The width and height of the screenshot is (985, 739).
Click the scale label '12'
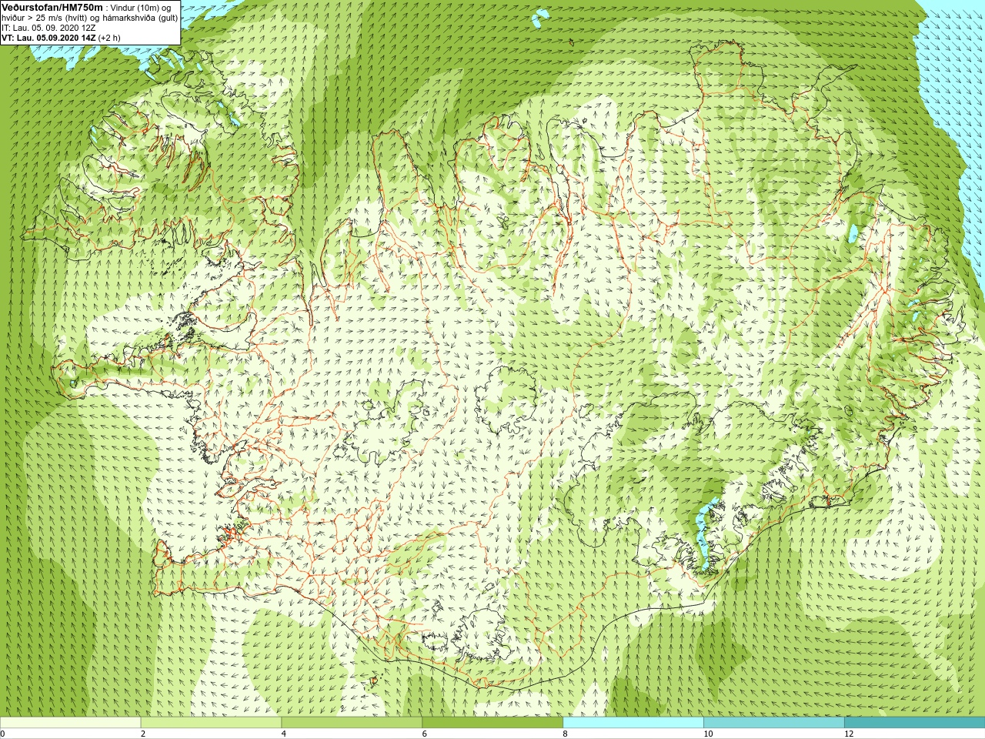849,734
